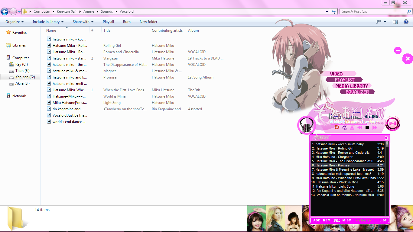Open the Organize menu

[x=15, y=22]
